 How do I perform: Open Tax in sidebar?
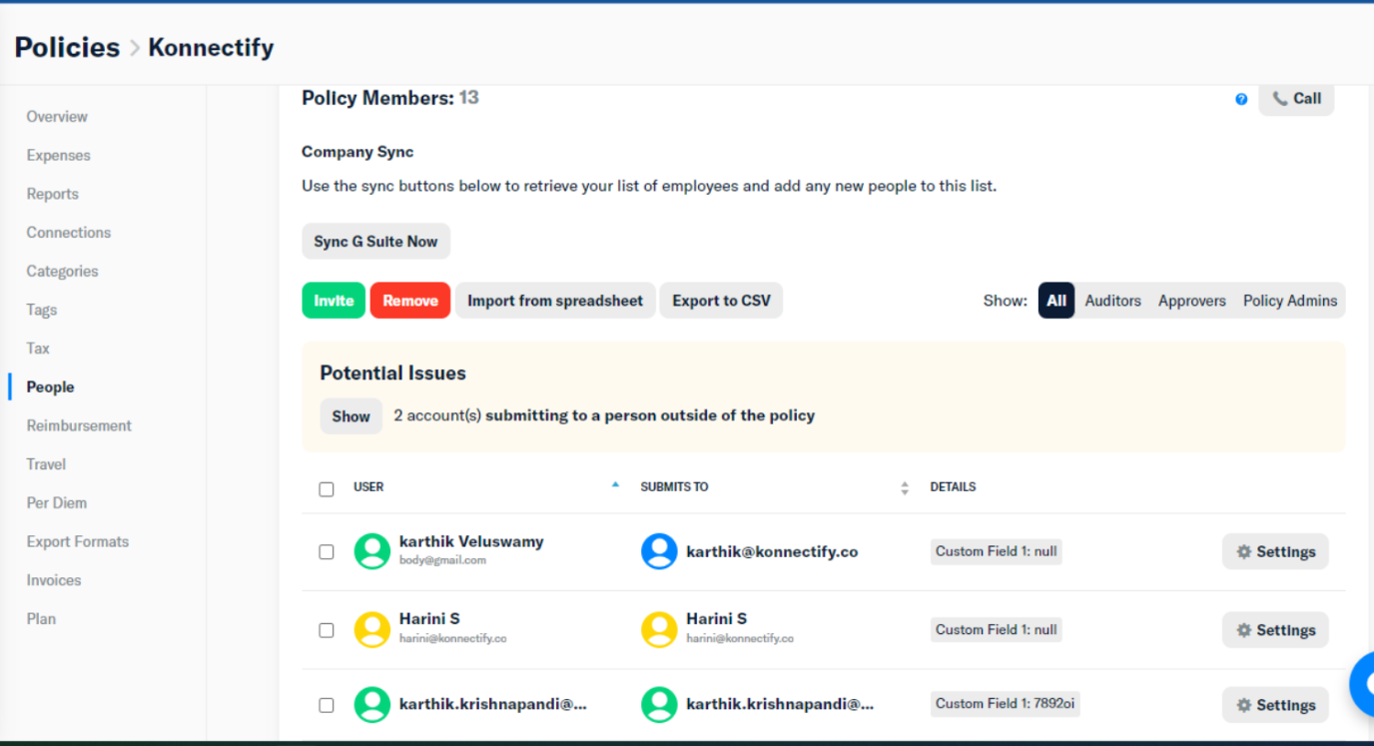[38, 349]
